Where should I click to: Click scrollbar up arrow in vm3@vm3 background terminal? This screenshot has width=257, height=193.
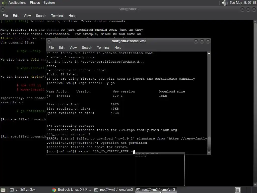coord(255,21)
